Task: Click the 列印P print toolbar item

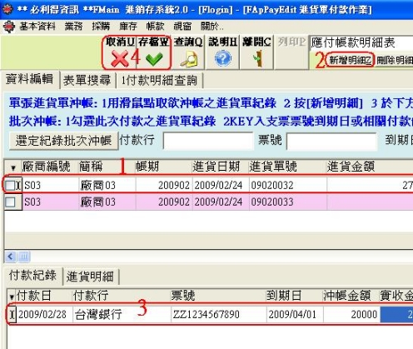Action: pyautogui.click(x=291, y=42)
